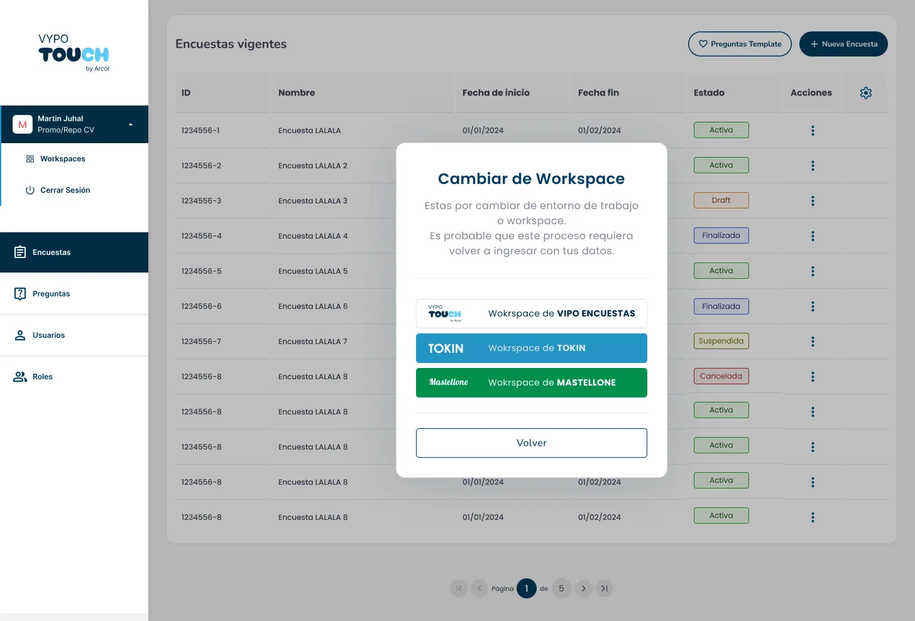
Task: Click the Usuarios person icon
Action: click(x=20, y=335)
